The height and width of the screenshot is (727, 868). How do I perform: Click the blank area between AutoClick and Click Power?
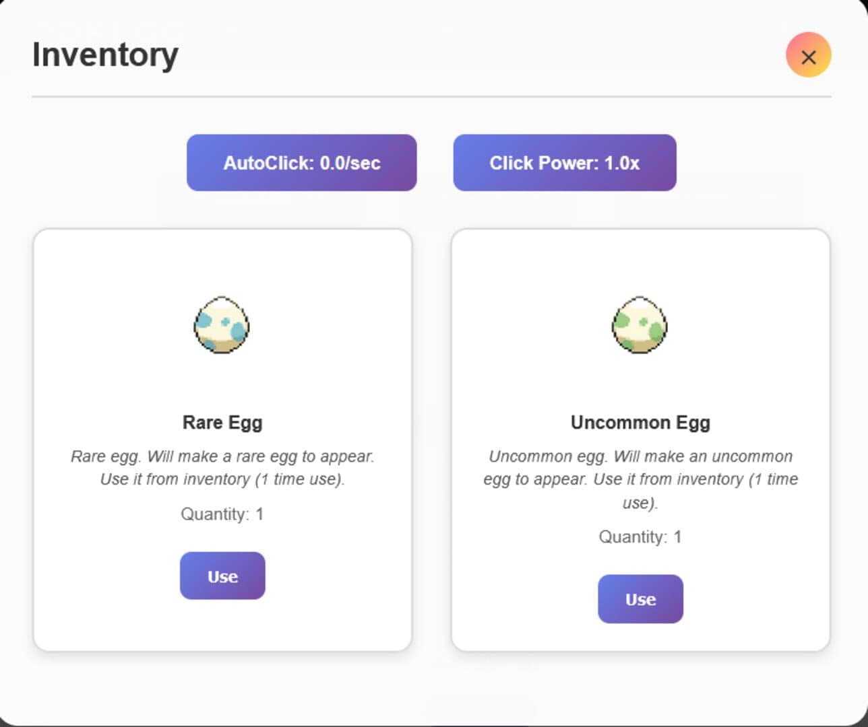[x=435, y=163]
